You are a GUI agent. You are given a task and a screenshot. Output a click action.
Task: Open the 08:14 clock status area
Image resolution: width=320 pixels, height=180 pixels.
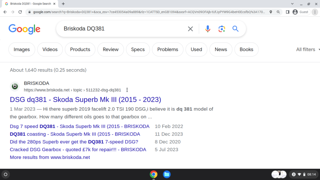[311, 174]
